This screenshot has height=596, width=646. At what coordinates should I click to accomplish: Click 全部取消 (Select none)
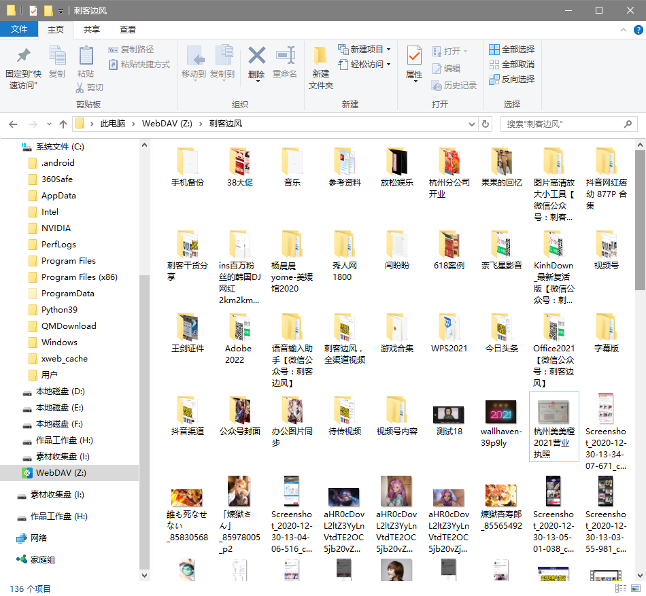[511, 65]
